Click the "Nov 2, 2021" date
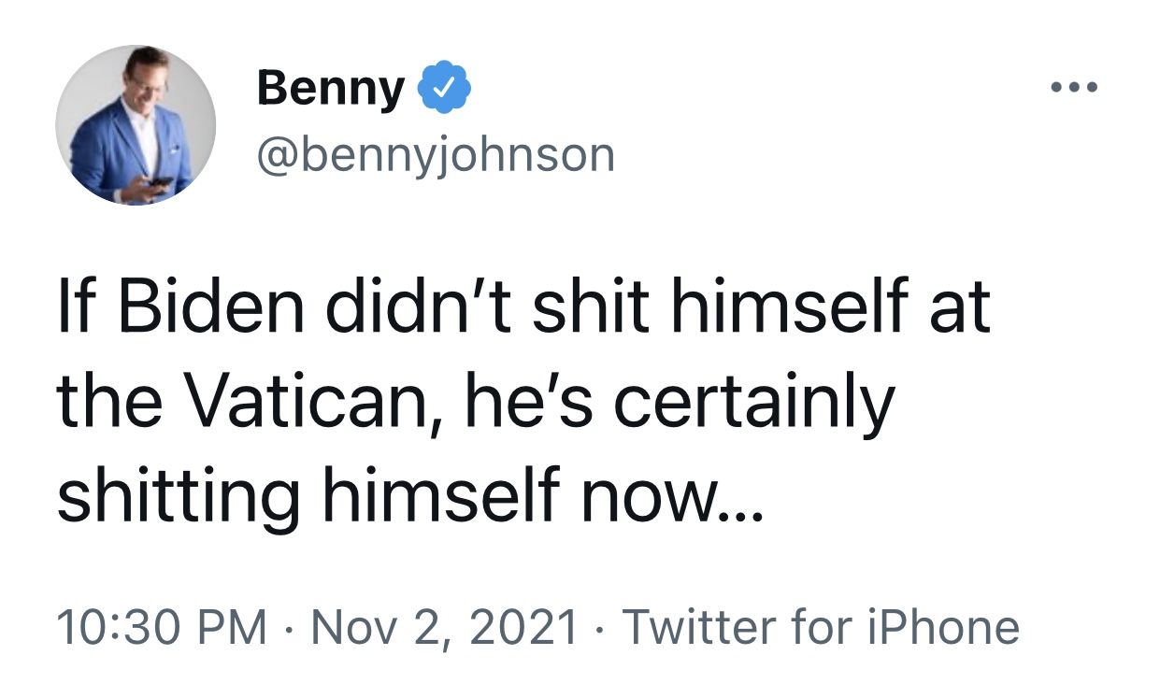 point(445,627)
